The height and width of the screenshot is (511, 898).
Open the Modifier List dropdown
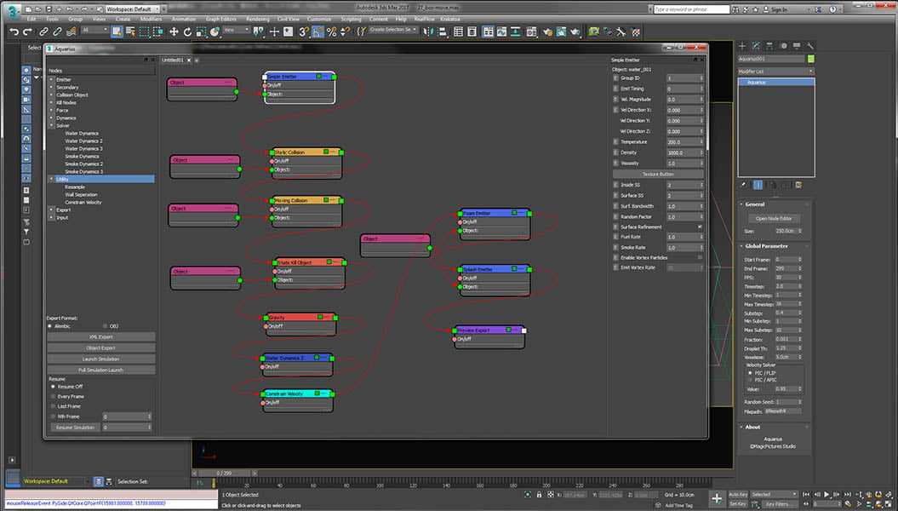click(775, 72)
